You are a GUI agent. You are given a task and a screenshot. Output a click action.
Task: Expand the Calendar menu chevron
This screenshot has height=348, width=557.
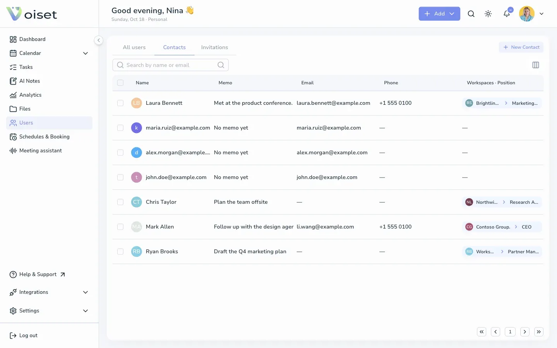tap(85, 53)
